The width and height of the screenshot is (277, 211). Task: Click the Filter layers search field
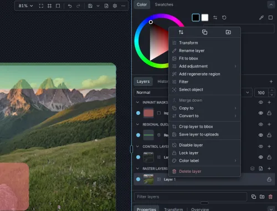point(191,197)
